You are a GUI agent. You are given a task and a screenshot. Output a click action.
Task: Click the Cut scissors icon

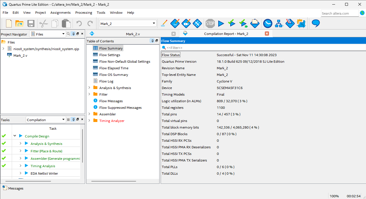click(x=44, y=23)
